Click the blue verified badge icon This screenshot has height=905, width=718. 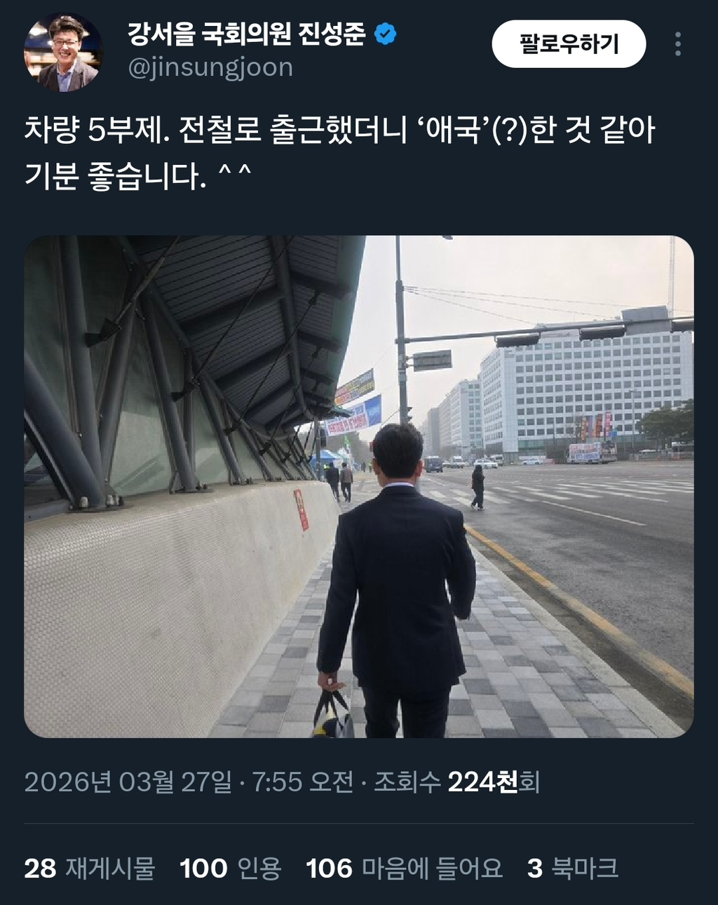(385, 34)
